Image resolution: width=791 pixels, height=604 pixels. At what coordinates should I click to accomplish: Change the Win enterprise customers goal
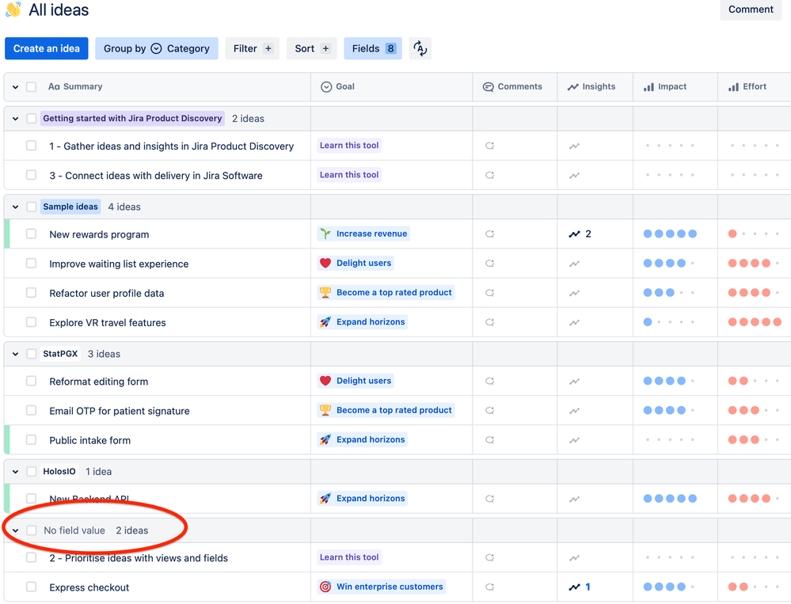pyautogui.click(x=382, y=587)
